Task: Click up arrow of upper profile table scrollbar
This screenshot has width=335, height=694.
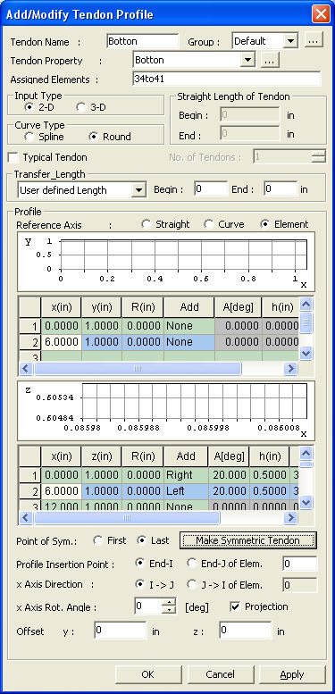Action: [306, 304]
